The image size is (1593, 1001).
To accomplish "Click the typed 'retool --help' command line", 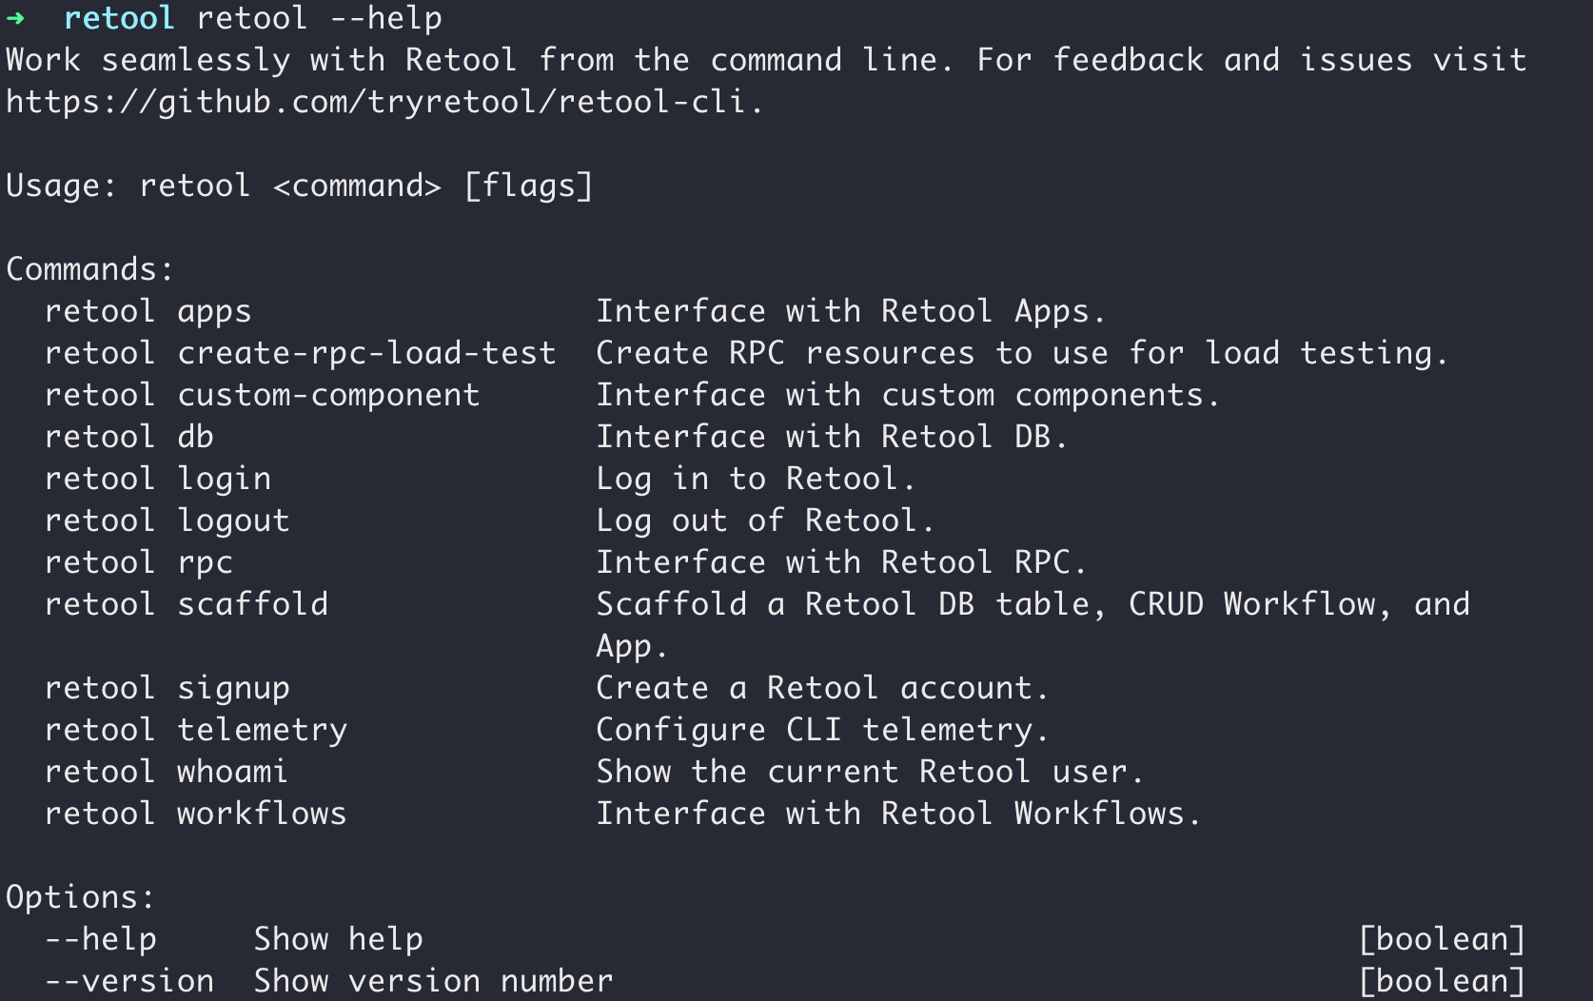I will [319, 18].
